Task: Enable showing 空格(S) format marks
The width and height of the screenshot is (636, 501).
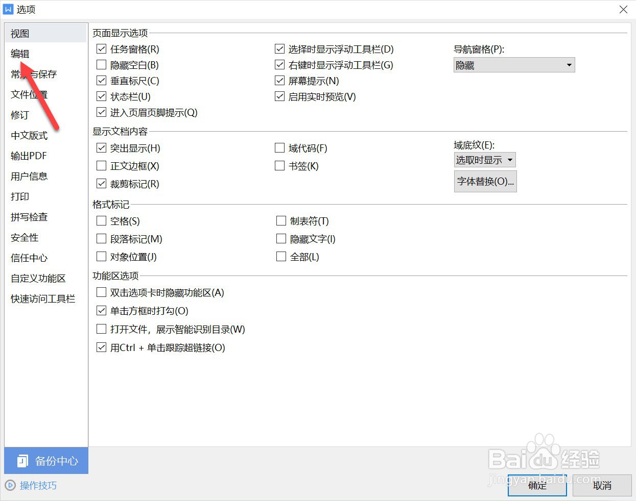Action: pyautogui.click(x=101, y=221)
